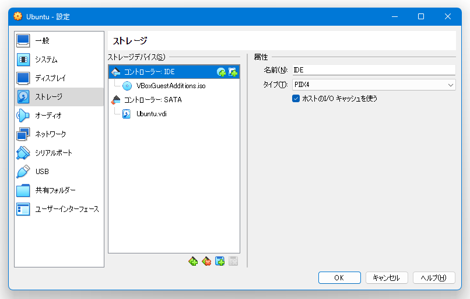This screenshot has height=299, width=470.
Task: Click the greyed-out remove attachment icon
Action: pos(233,261)
